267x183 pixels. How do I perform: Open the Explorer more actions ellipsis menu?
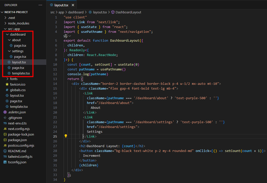[40, 5]
